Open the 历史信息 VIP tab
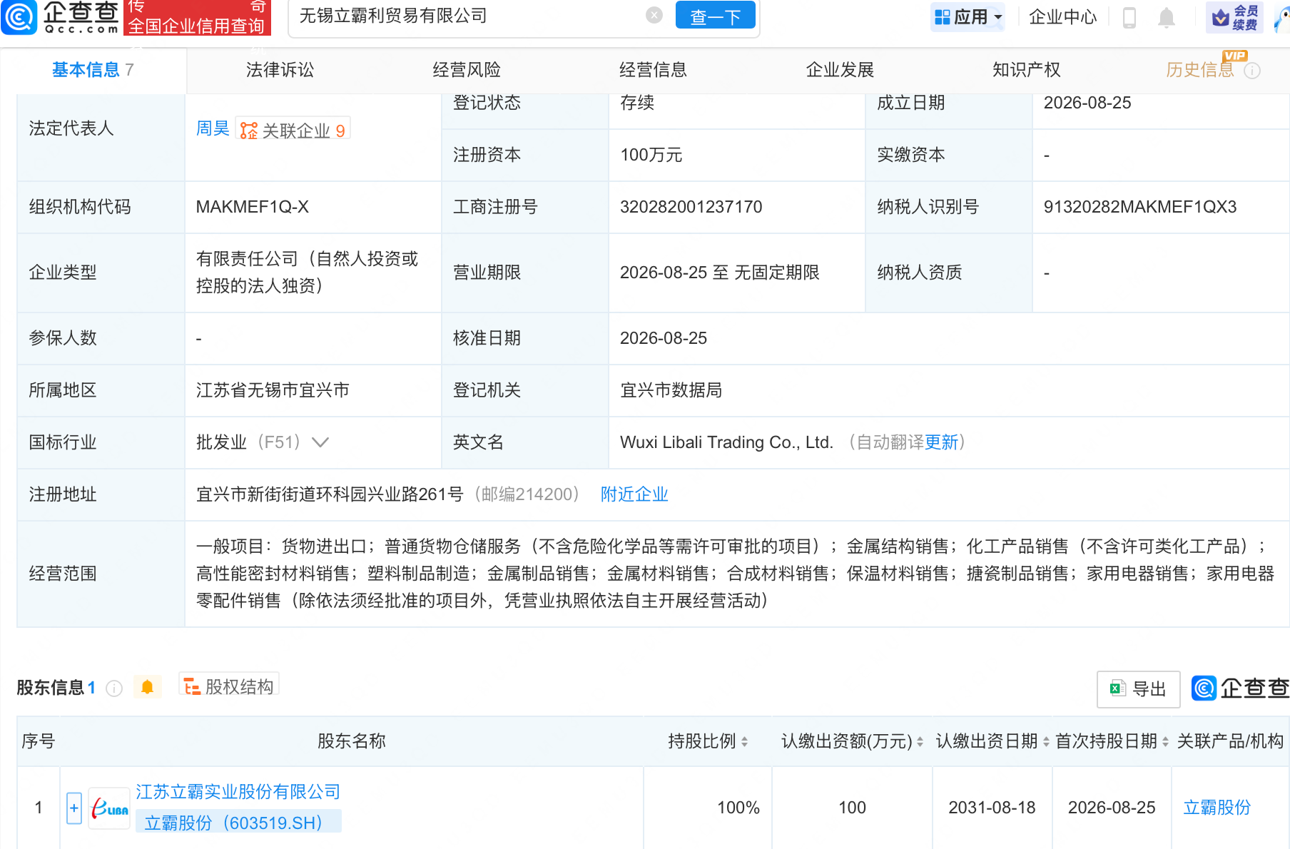This screenshot has width=1290, height=849. coord(1200,70)
